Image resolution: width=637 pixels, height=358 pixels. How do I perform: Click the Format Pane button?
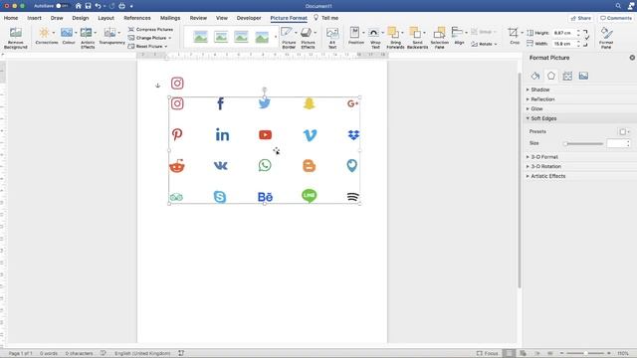tap(606, 38)
